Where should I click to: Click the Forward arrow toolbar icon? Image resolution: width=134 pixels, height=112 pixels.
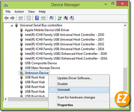[x=12, y=18]
